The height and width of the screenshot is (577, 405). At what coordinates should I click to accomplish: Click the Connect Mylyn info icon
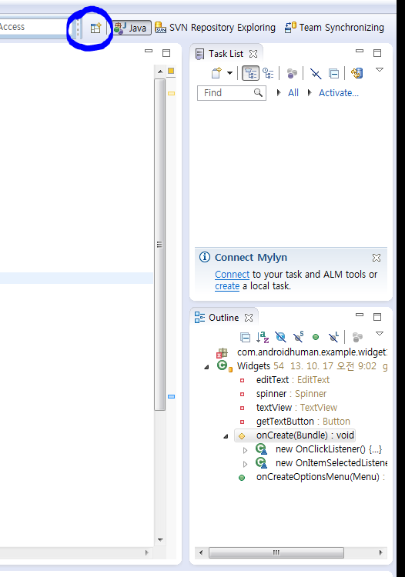[x=205, y=257]
